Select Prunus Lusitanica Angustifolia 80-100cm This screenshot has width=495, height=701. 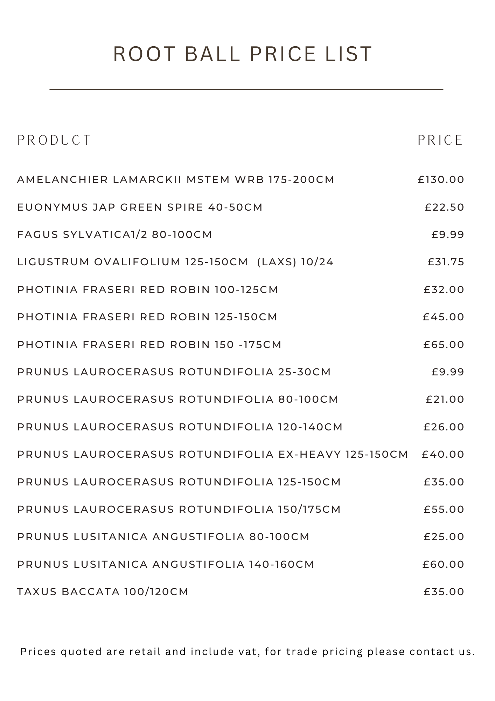(x=163, y=537)
